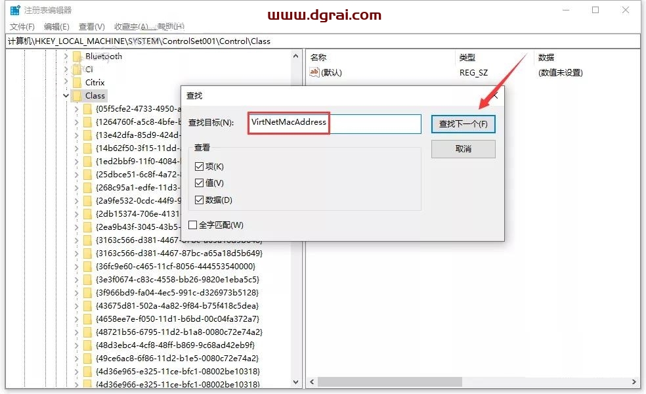Enable the 全字匹配(W) checkbox
This screenshot has width=646, height=394.
pyautogui.click(x=192, y=225)
